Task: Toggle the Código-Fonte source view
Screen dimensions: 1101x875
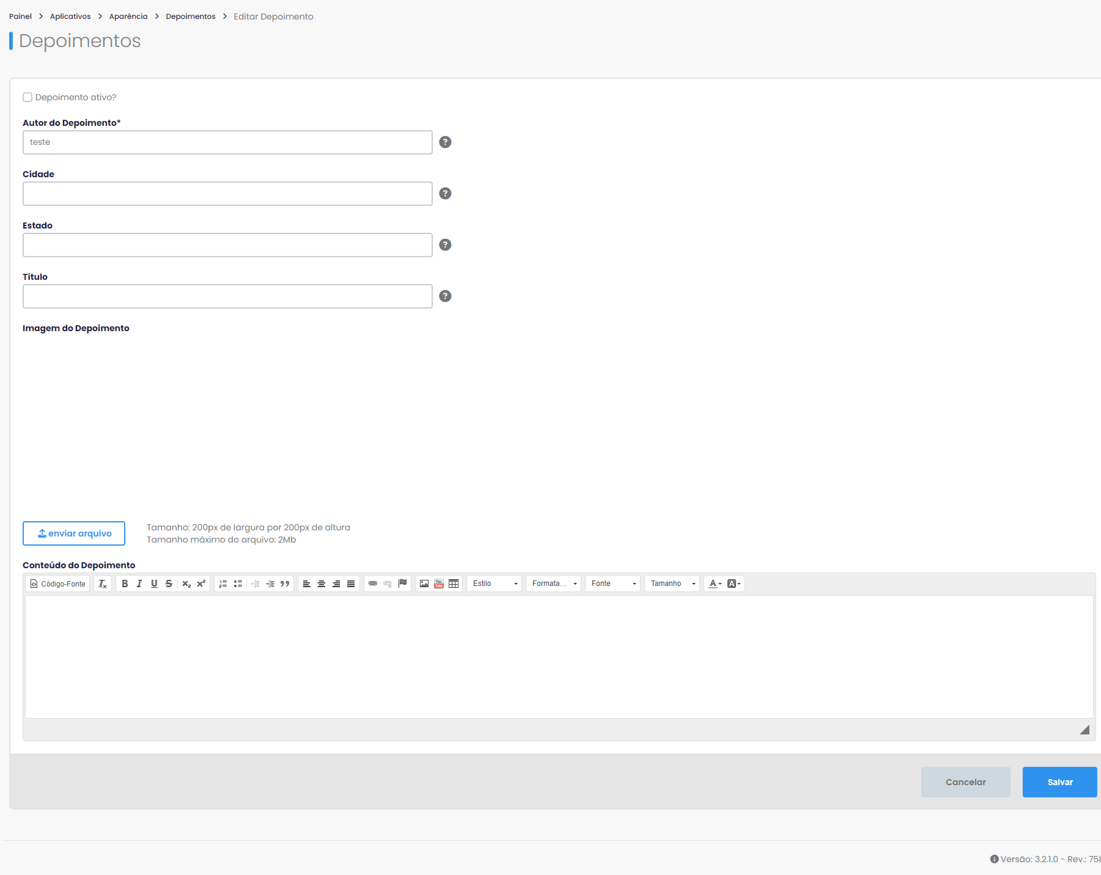Action: pyautogui.click(x=58, y=584)
